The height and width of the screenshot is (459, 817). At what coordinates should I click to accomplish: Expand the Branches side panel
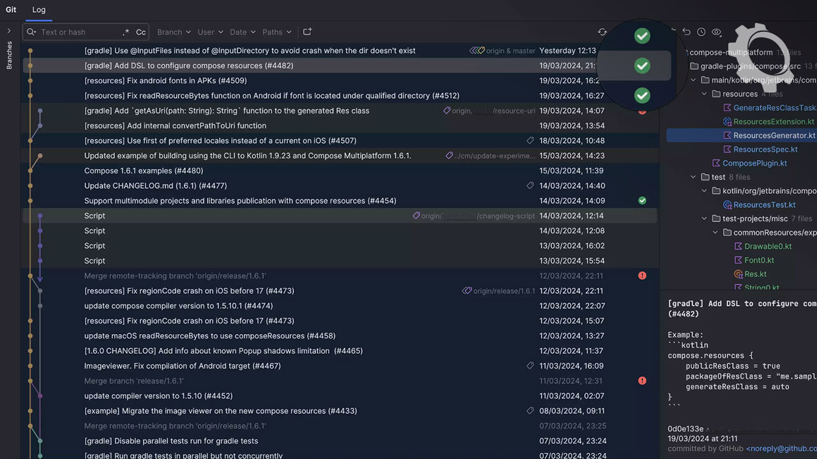tap(9, 31)
